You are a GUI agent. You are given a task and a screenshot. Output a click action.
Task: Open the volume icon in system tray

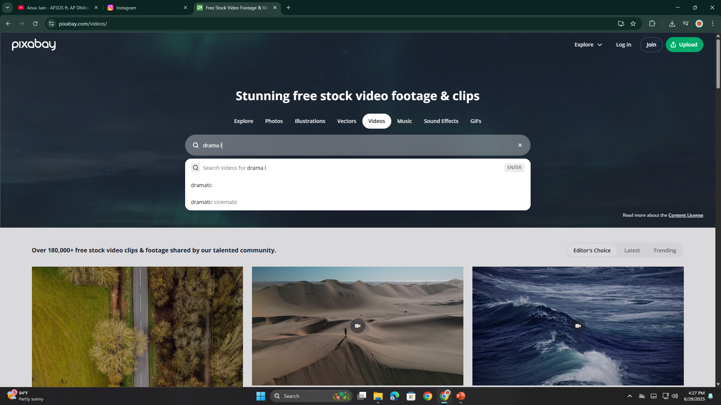pos(675,396)
